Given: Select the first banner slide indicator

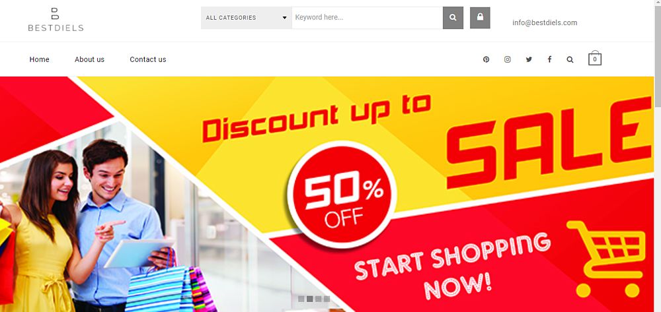Looking at the screenshot, I should coord(301,299).
